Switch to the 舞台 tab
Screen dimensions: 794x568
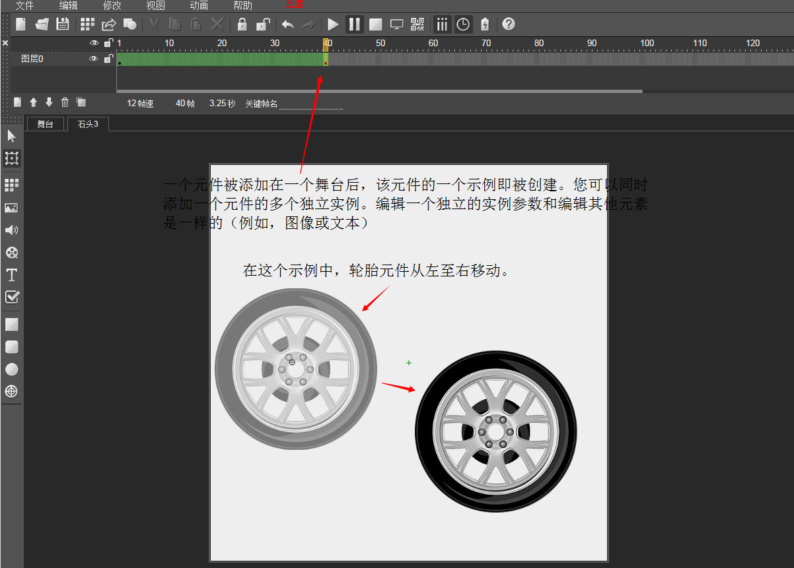click(45, 124)
